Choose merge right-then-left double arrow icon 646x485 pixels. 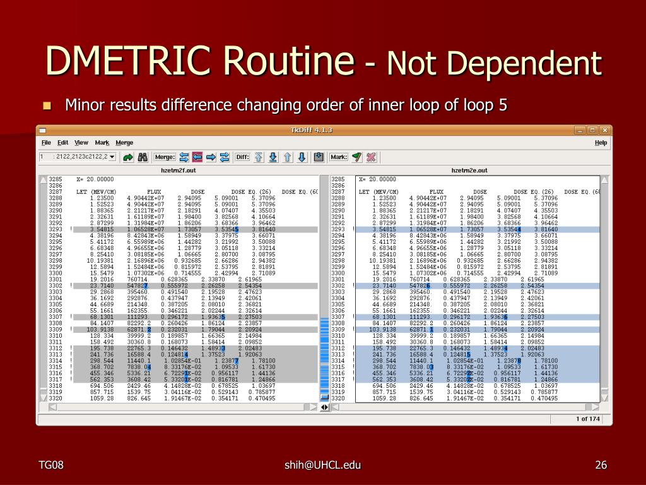tap(225, 157)
